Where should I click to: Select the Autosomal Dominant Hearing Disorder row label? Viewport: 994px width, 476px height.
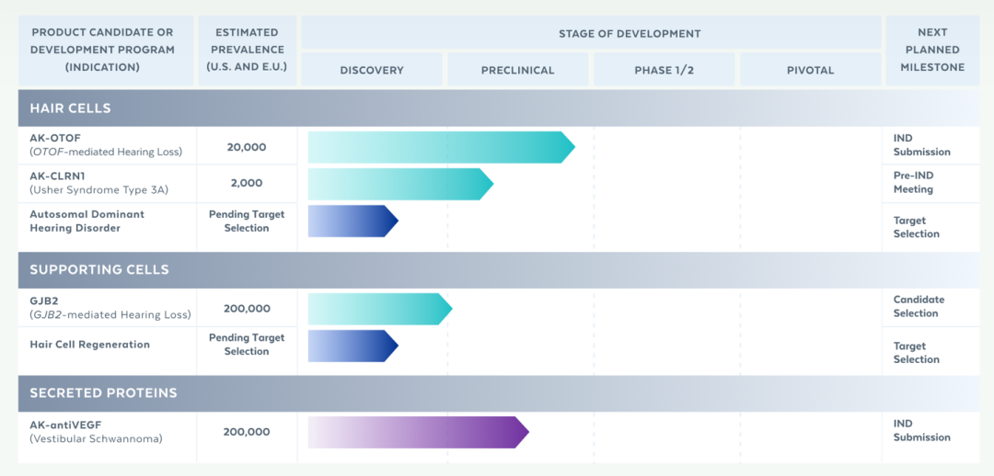tap(87, 221)
